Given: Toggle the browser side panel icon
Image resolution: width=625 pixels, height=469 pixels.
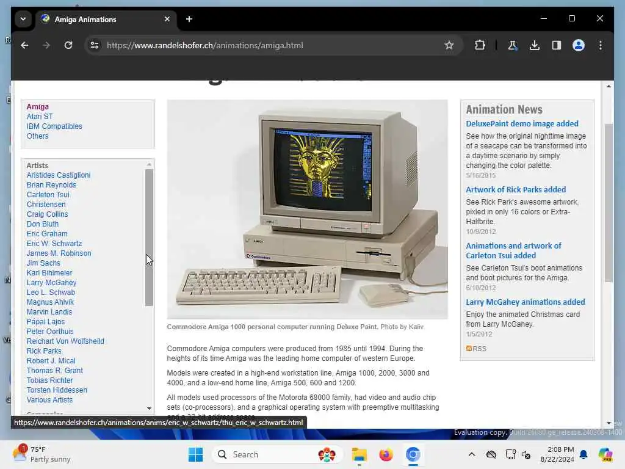Looking at the screenshot, I should pos(557,45).
